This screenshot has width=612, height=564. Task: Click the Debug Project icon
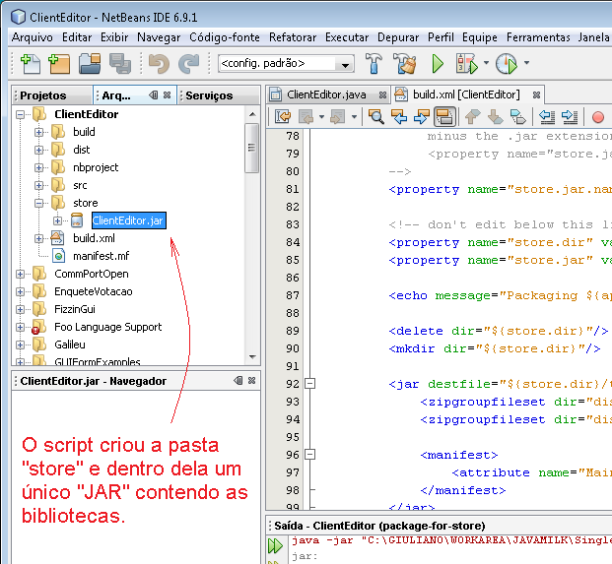point(467,64)
